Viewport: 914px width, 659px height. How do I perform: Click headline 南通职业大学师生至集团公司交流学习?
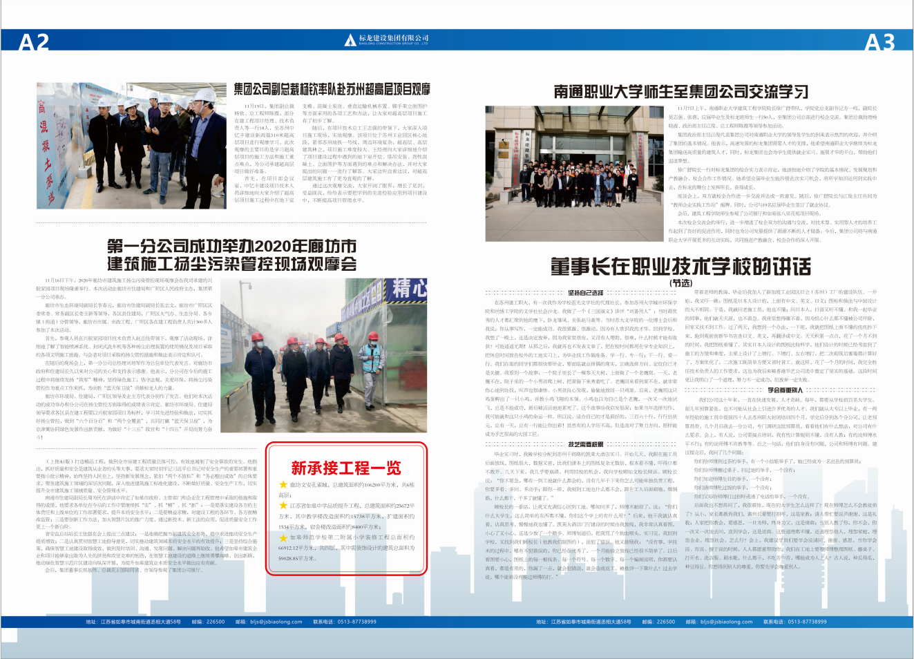pyautogui.click(x=680, y=92)
